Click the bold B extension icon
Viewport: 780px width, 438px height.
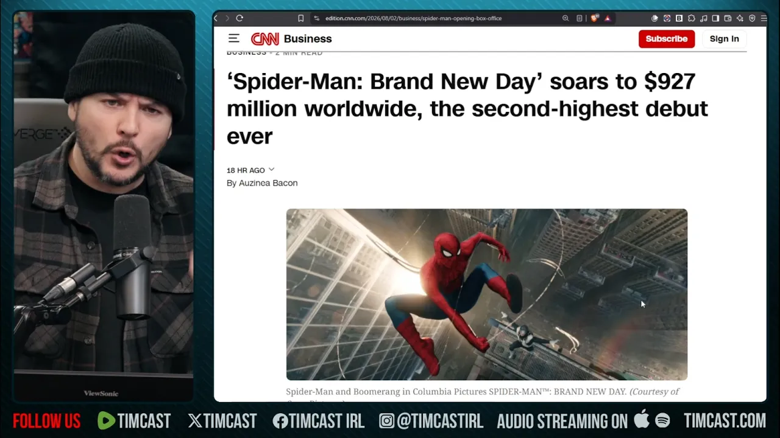click(x=679, y=18)
